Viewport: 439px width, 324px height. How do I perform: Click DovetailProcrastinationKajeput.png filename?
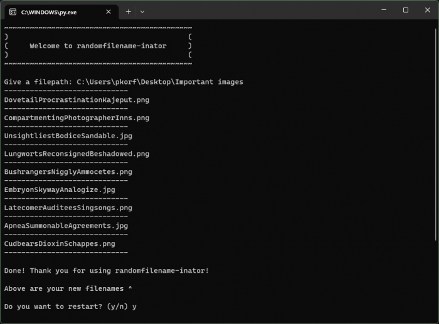coord(77,100)
